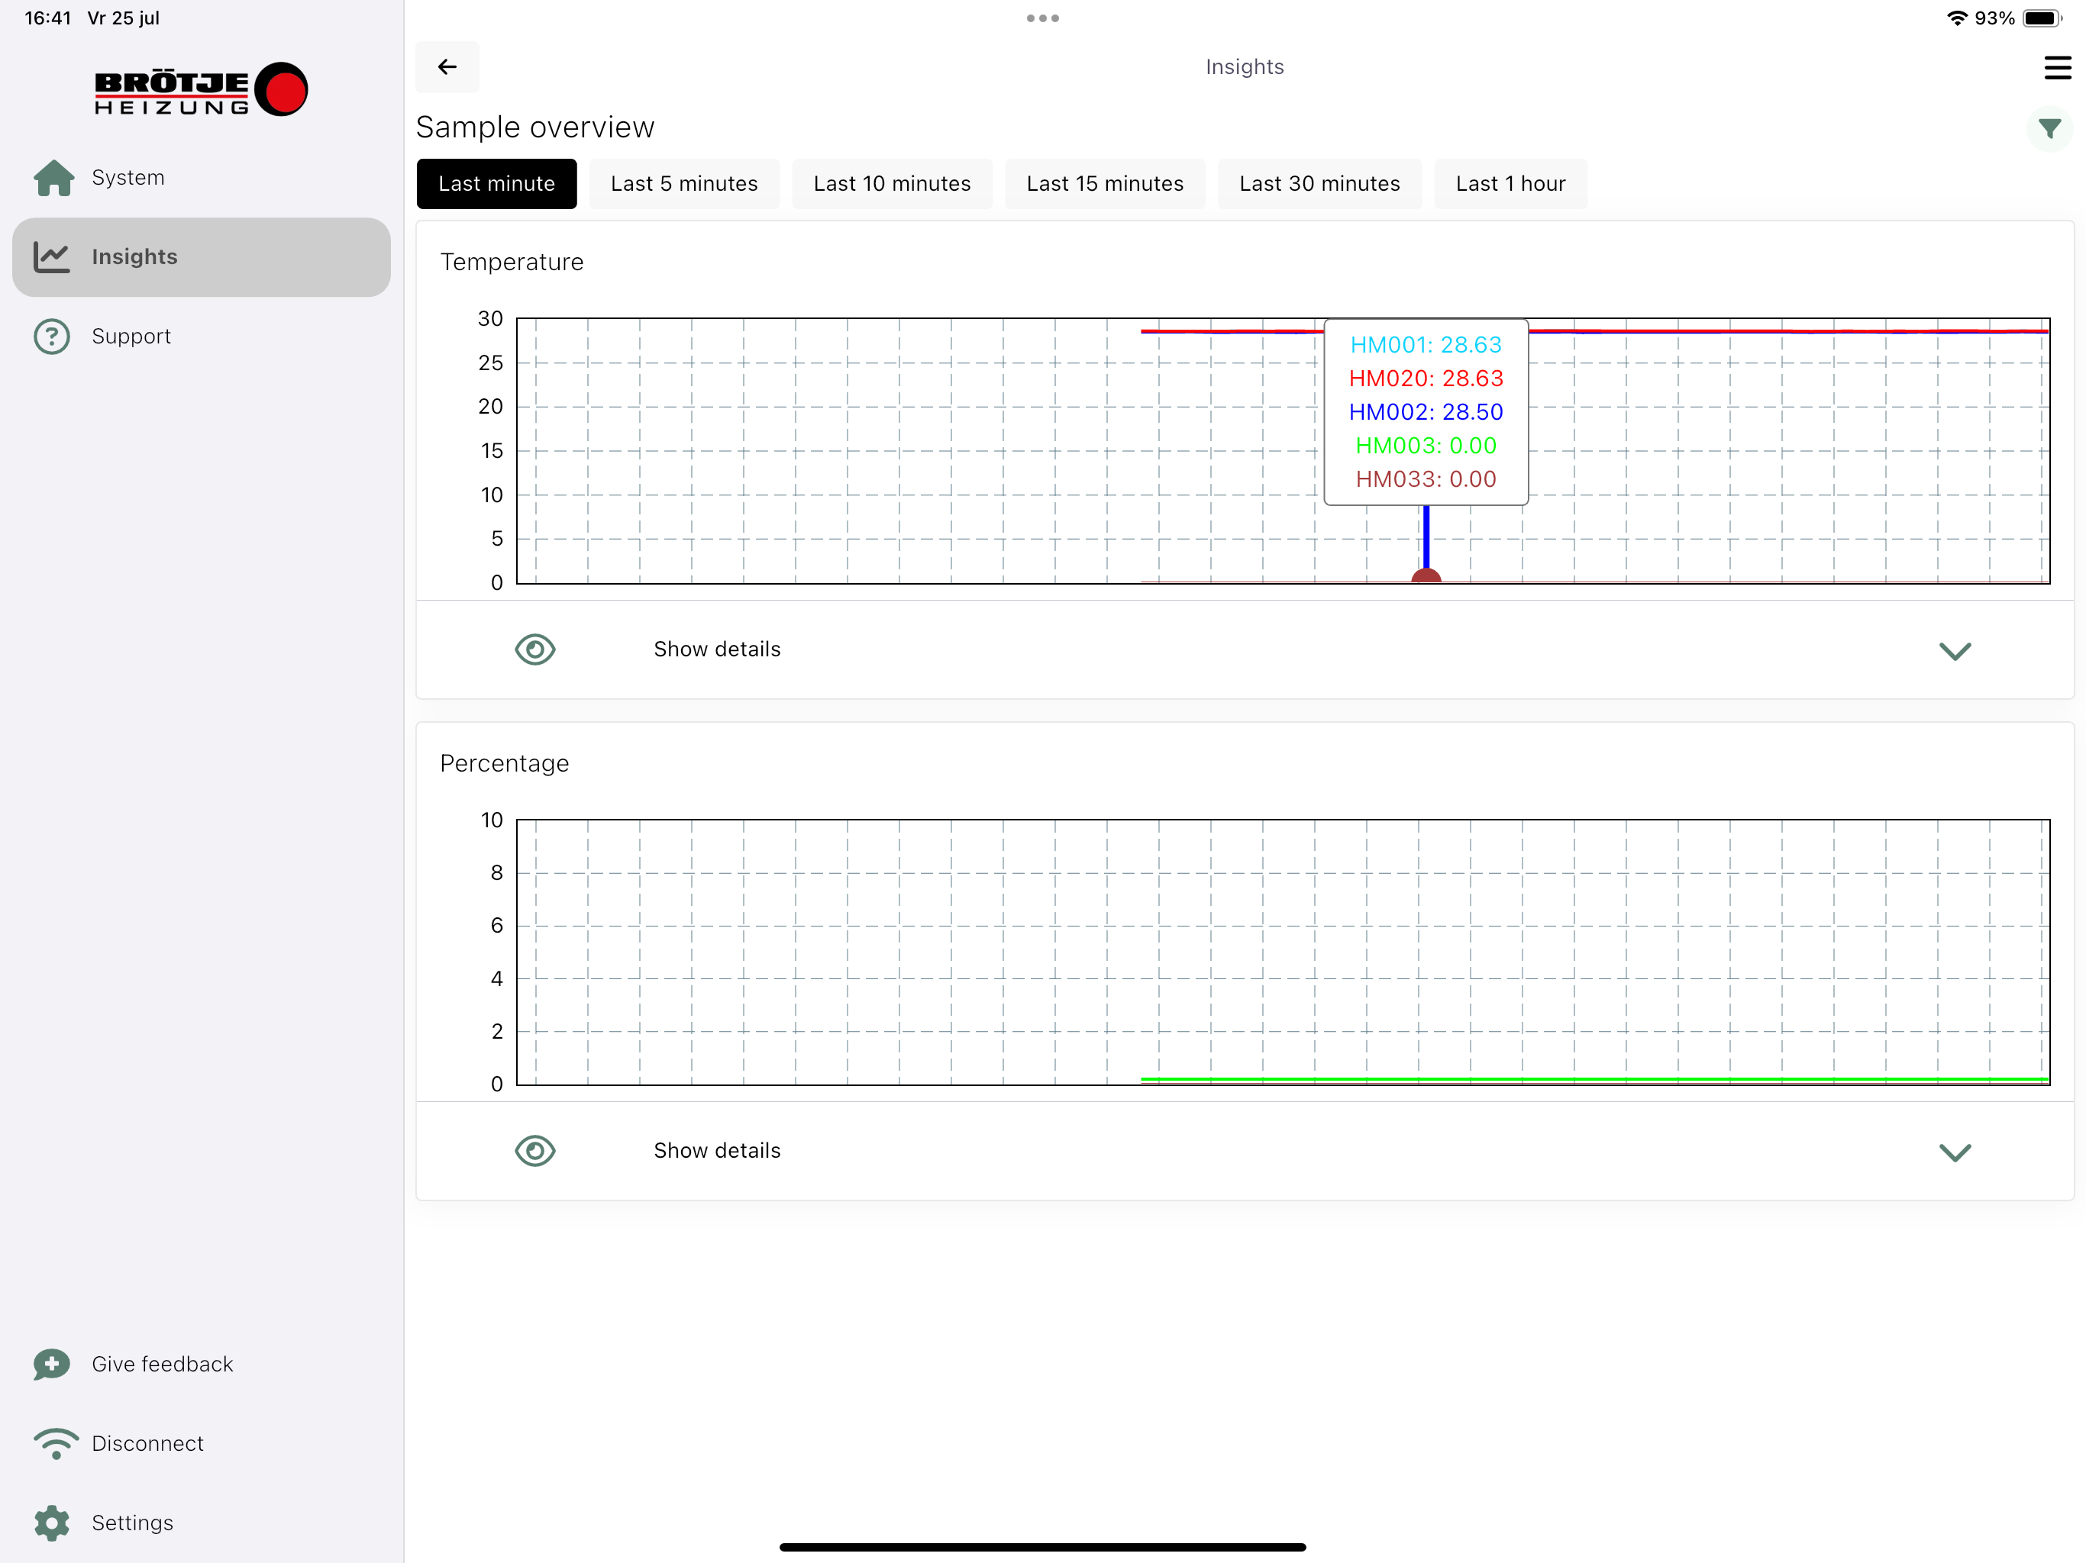The width and height of the screenshot is (2086, 1563).
Task: Open Give feedback
Action: [x=201, y=1364]
